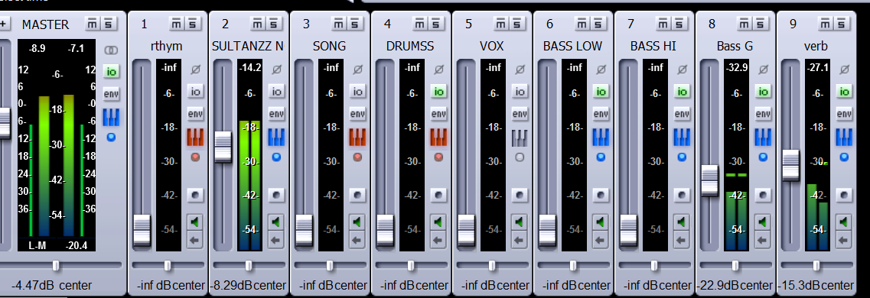Open record input arrow on rthym
Screen dimensions: 870x298
pyautogui.click(x=195, y=241)
